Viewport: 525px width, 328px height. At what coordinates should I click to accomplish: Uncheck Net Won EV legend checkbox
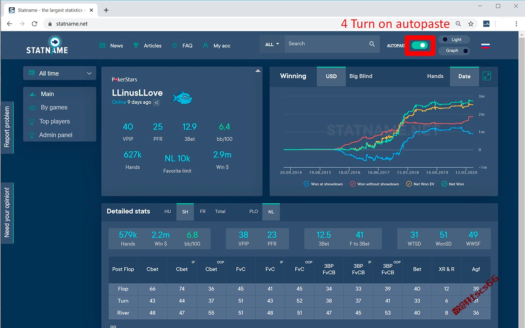point(409,184)
